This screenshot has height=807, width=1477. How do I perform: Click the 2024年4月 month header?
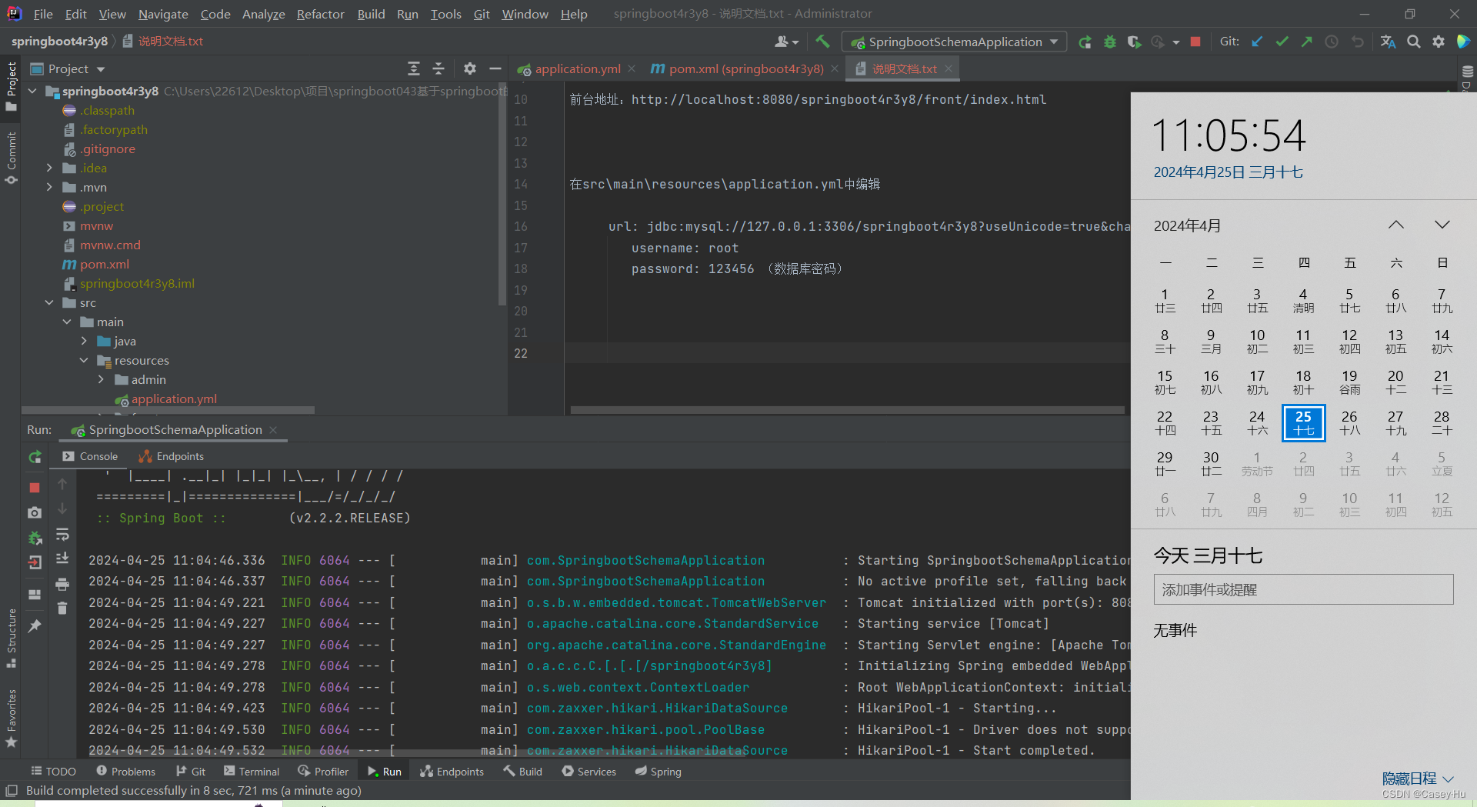[x=1187, y=225]
